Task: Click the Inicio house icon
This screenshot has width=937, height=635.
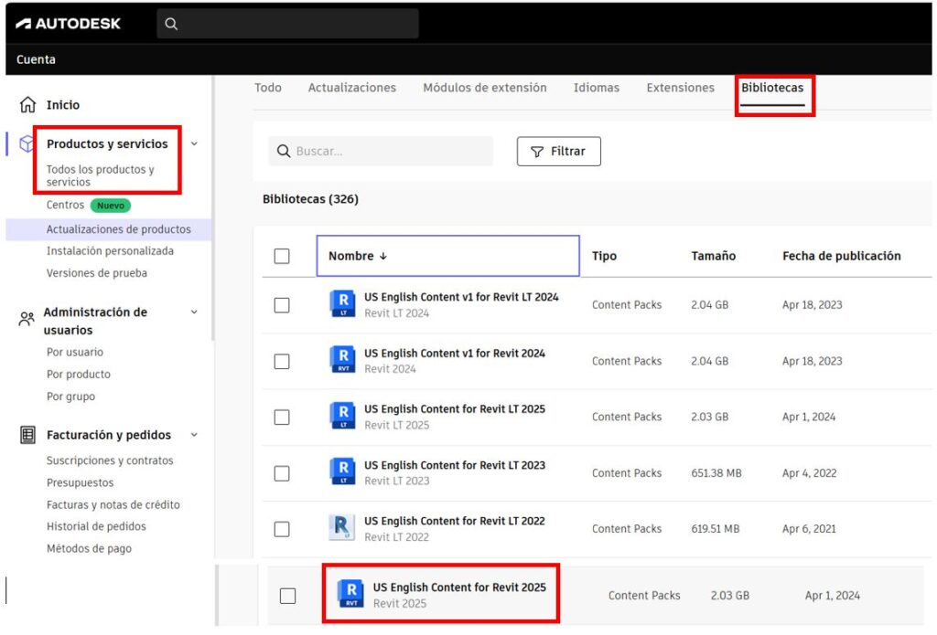Action: click(27, 104)
